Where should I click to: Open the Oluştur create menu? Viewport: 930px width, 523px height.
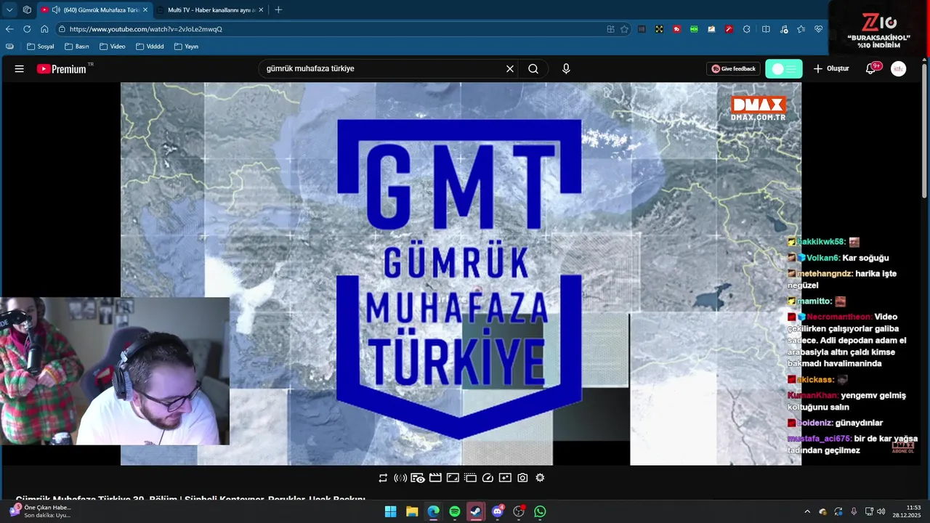(x=831, y=69)
